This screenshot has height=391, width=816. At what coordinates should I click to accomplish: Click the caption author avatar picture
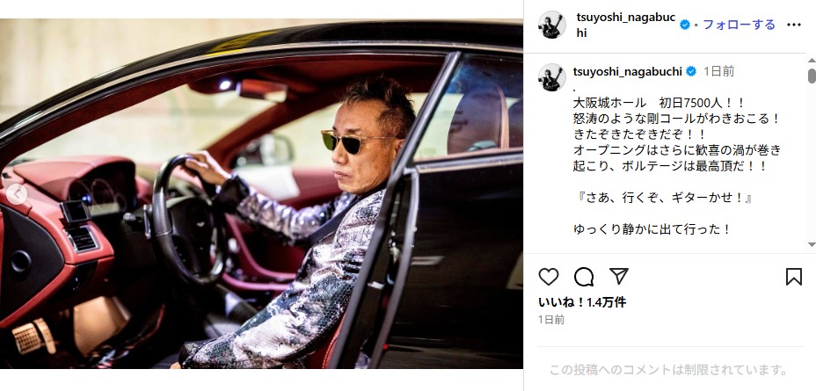click(551, 77)
